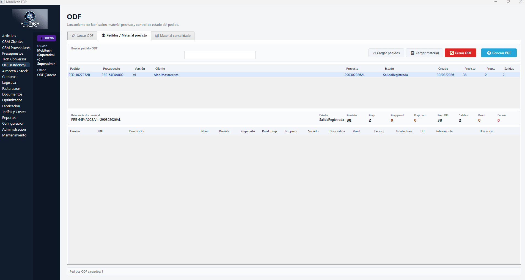Screen dimensions: 525x280
Task: Go to the Facturacion module
Action: click(11, 89)
